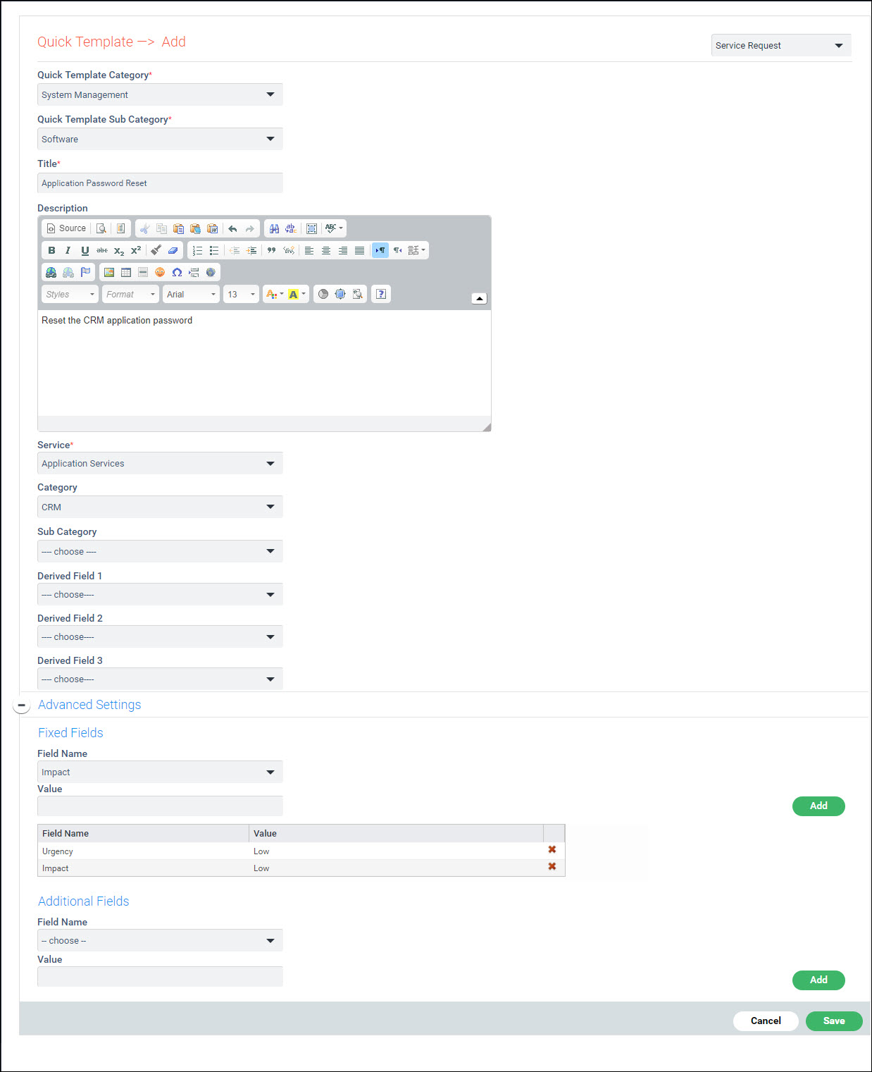The width and height of the screenshot is (872, 1072).
Task: Open the Quick Template Category dropdown
Action: (159, 94)
